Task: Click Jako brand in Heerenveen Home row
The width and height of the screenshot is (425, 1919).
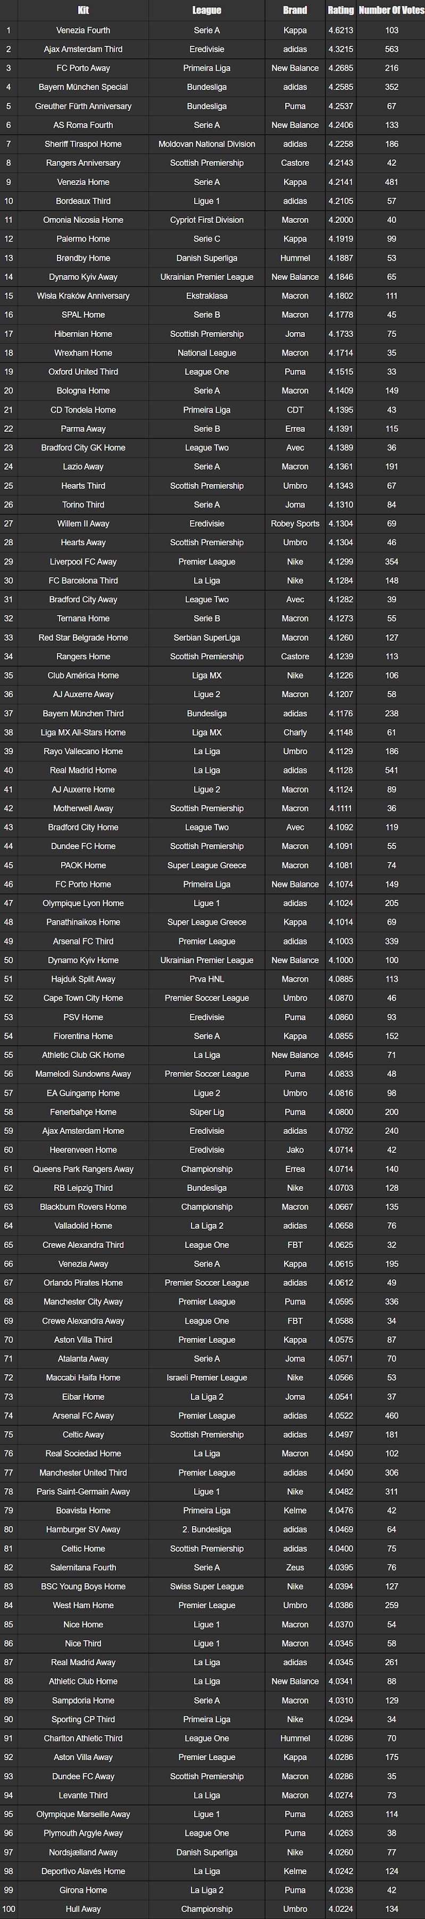Action: 295,1150
